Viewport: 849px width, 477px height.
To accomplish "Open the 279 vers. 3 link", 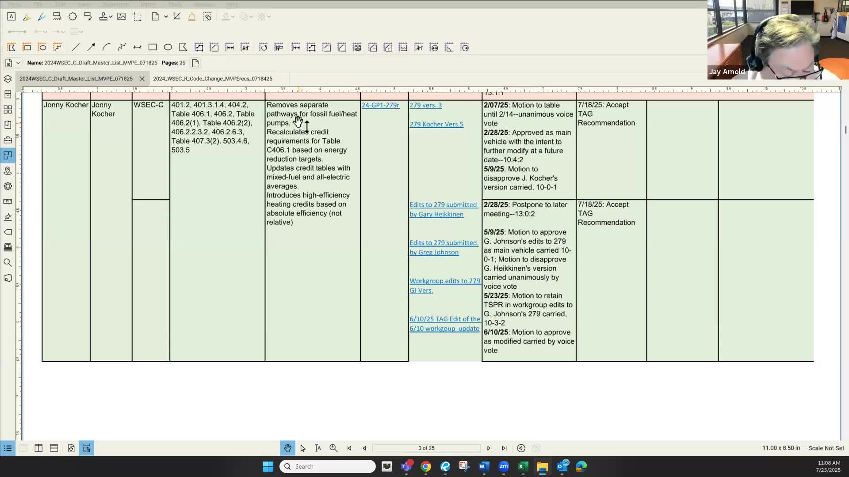I will [425, 105].
